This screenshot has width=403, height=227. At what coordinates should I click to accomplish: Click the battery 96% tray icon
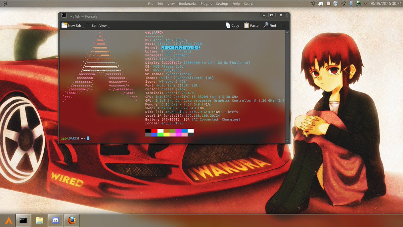358,4
